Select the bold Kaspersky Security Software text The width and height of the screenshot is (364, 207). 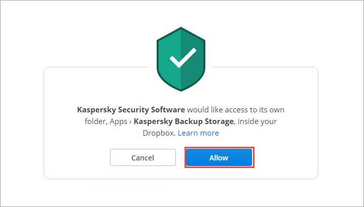pyautogui.click(x=131, y=110)
